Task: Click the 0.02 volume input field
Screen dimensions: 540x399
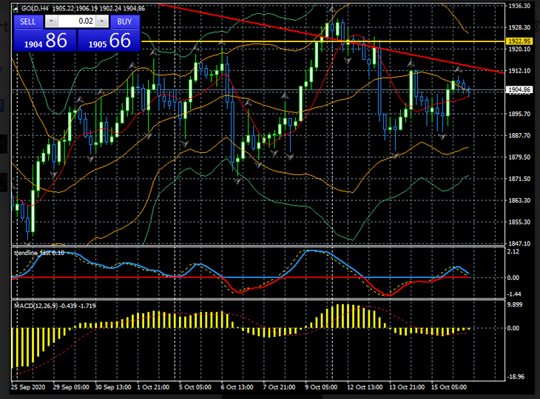Action: coord(76,21)
